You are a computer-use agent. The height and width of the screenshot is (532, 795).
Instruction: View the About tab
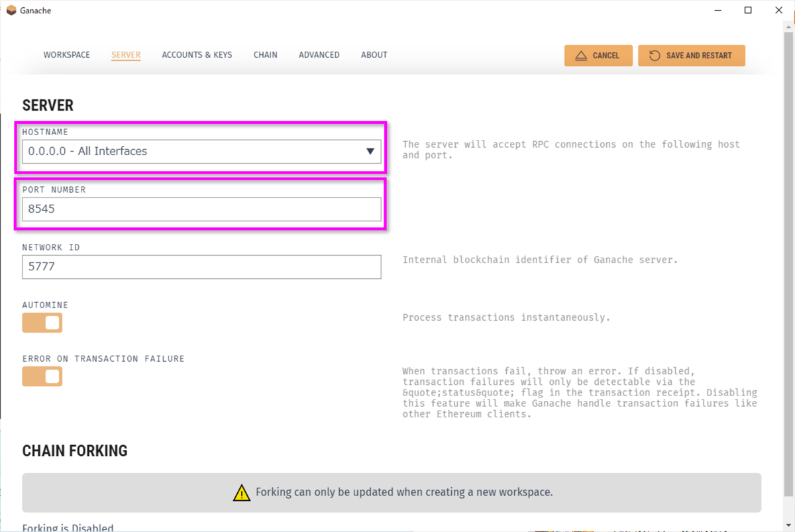click(x=374, y=55)
